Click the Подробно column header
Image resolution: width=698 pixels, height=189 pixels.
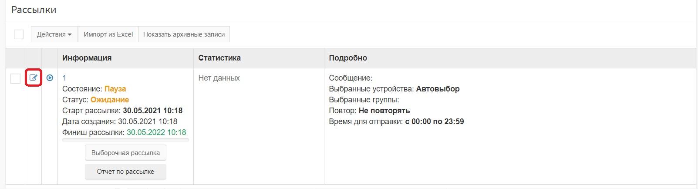[x=348, y=58]
